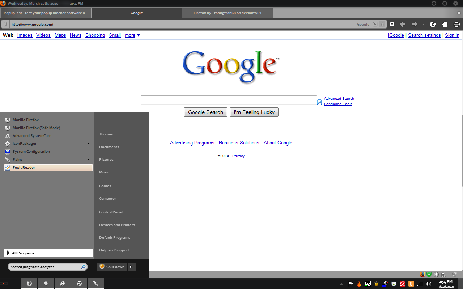Screen dimensions: 463x289
Task: Click the Action Center flag tray icon
Action: [x=350, y=284]
